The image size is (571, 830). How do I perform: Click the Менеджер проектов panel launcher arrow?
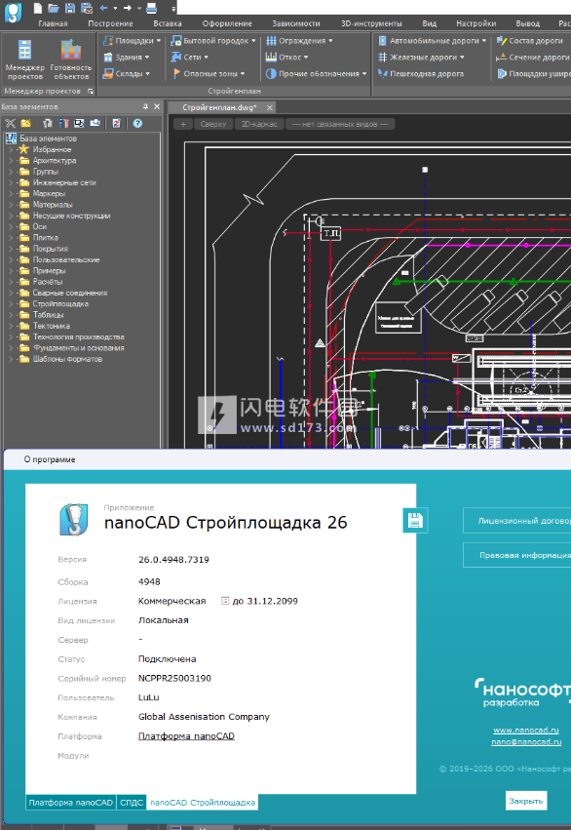tap(91, 91)
